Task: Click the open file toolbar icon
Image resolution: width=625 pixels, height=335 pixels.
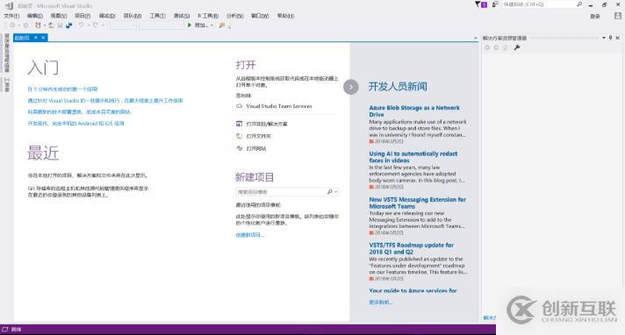Action: (52, 25)
